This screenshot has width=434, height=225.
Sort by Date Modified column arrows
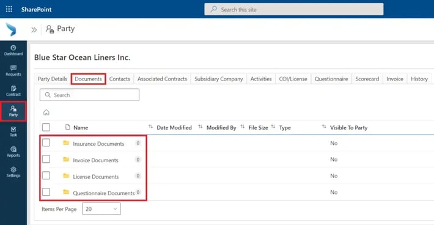coord(150,126)
